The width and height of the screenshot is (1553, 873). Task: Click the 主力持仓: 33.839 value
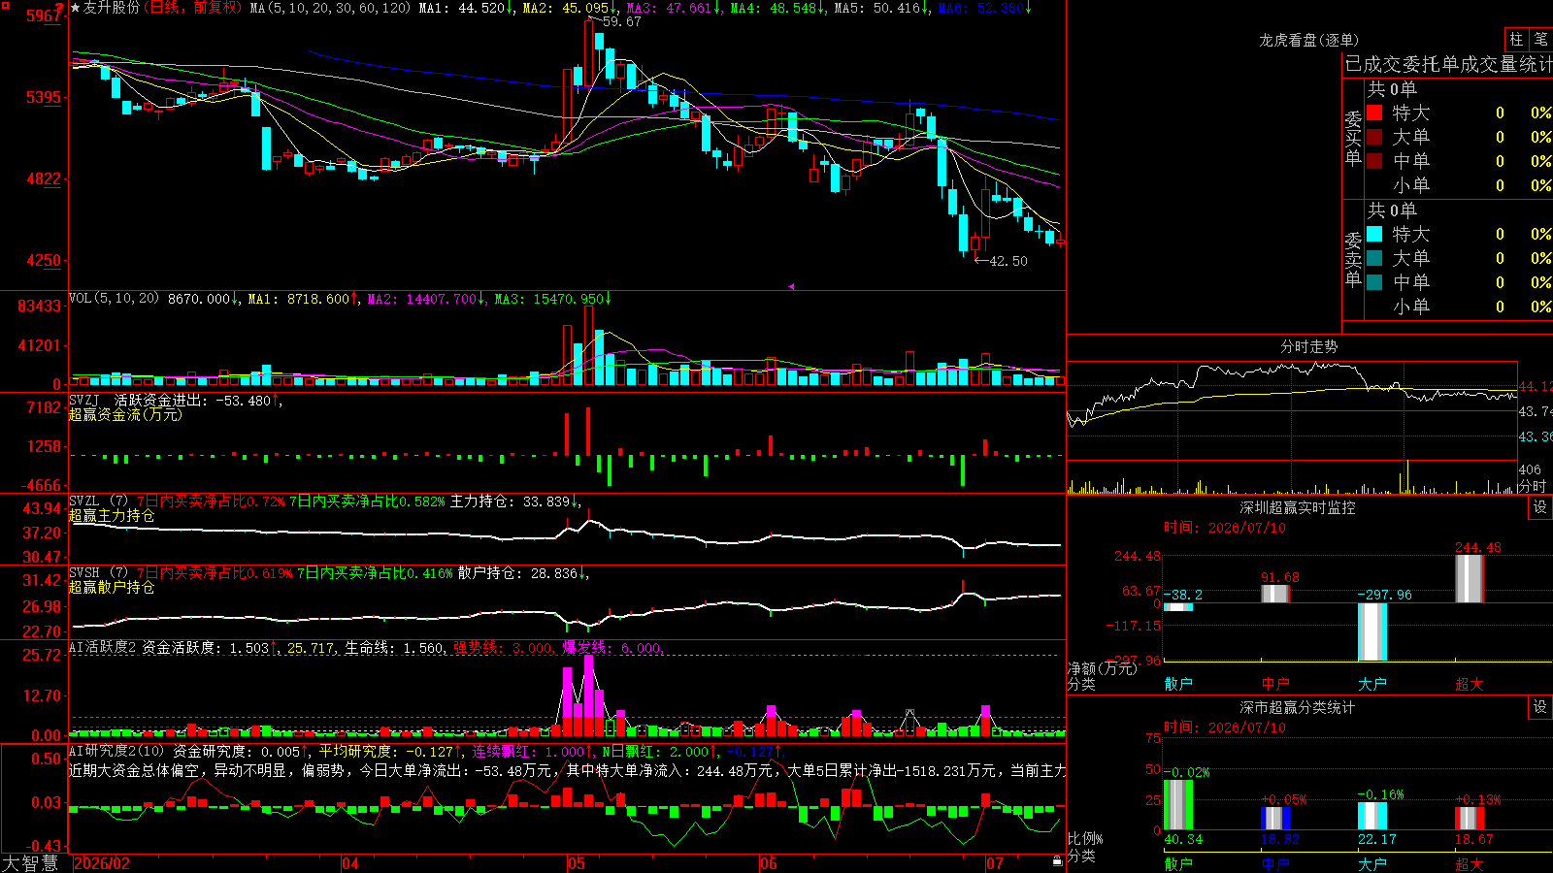pyautogui.click(x=515, y=501)
